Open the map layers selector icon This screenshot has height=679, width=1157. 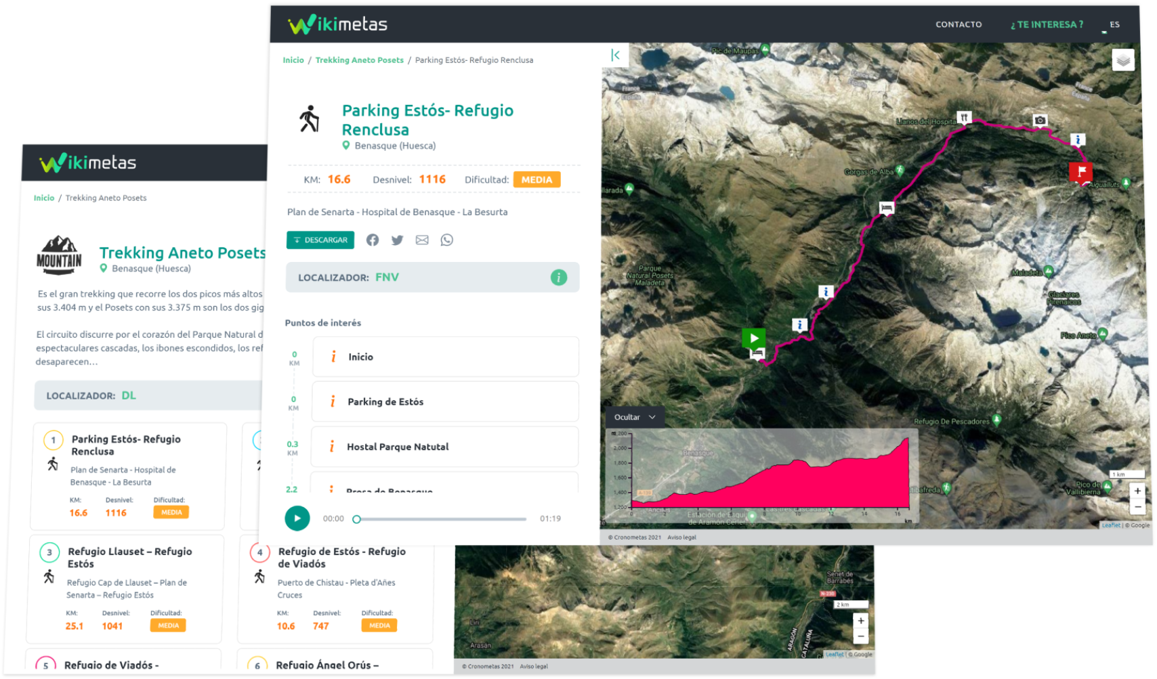[x=1123, y=60]
